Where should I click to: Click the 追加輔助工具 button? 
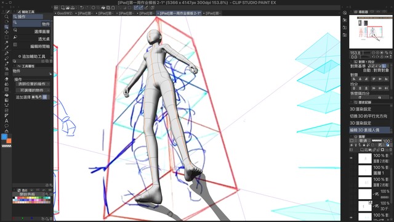pyautogui.click(x=31, y=56)
